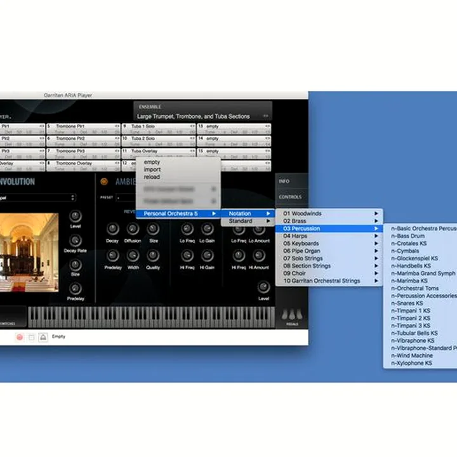Toggle the orange Ambience power button
The height and width of the screenshot is (457, 457).
point(104,182)
